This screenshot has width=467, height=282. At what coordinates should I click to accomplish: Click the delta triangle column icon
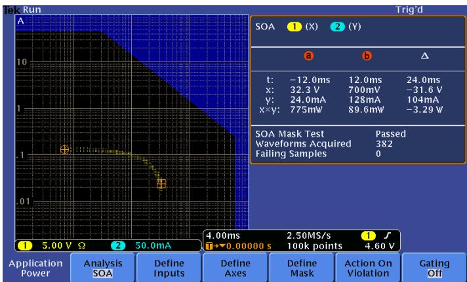(x=425, y=56)
